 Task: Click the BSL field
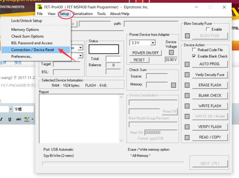point(66,72)
